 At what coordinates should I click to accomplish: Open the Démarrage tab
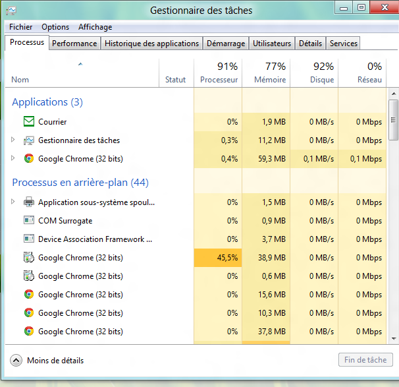pos(226,44)
